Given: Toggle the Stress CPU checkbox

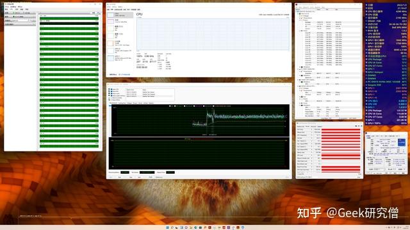Looking at the screenshot, I should [x=111, y=89].
